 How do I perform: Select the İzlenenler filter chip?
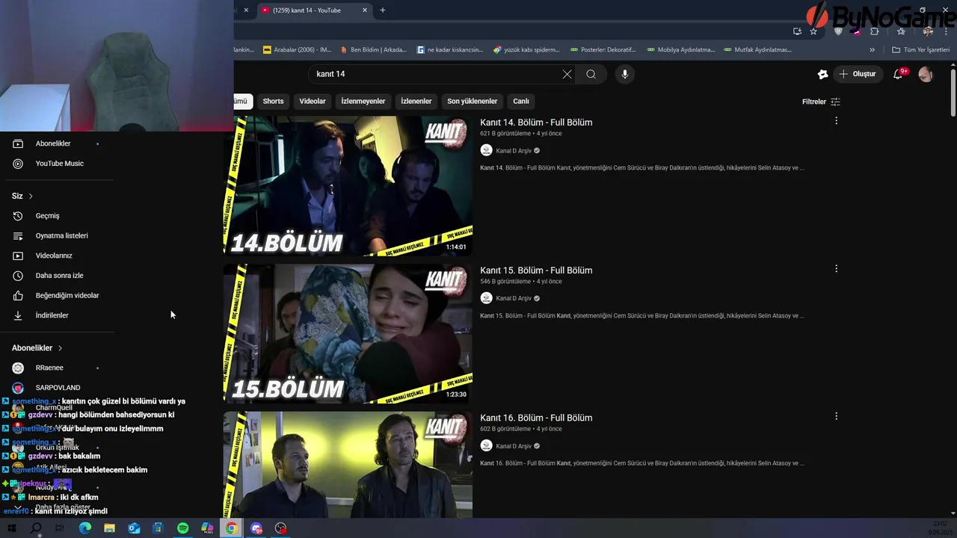coord(416,102)
